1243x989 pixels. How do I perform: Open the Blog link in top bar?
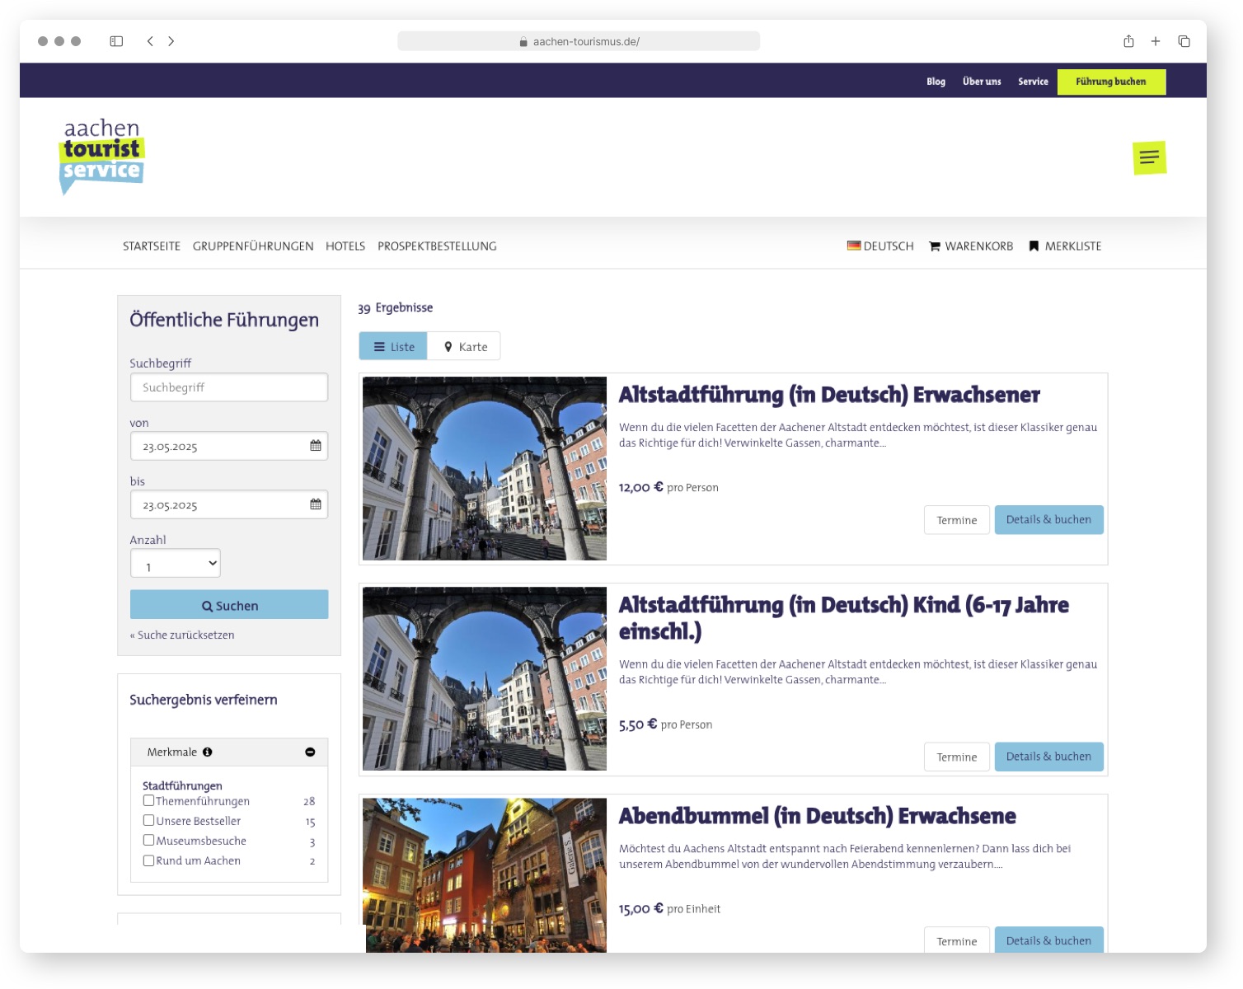tap(936, 82)
